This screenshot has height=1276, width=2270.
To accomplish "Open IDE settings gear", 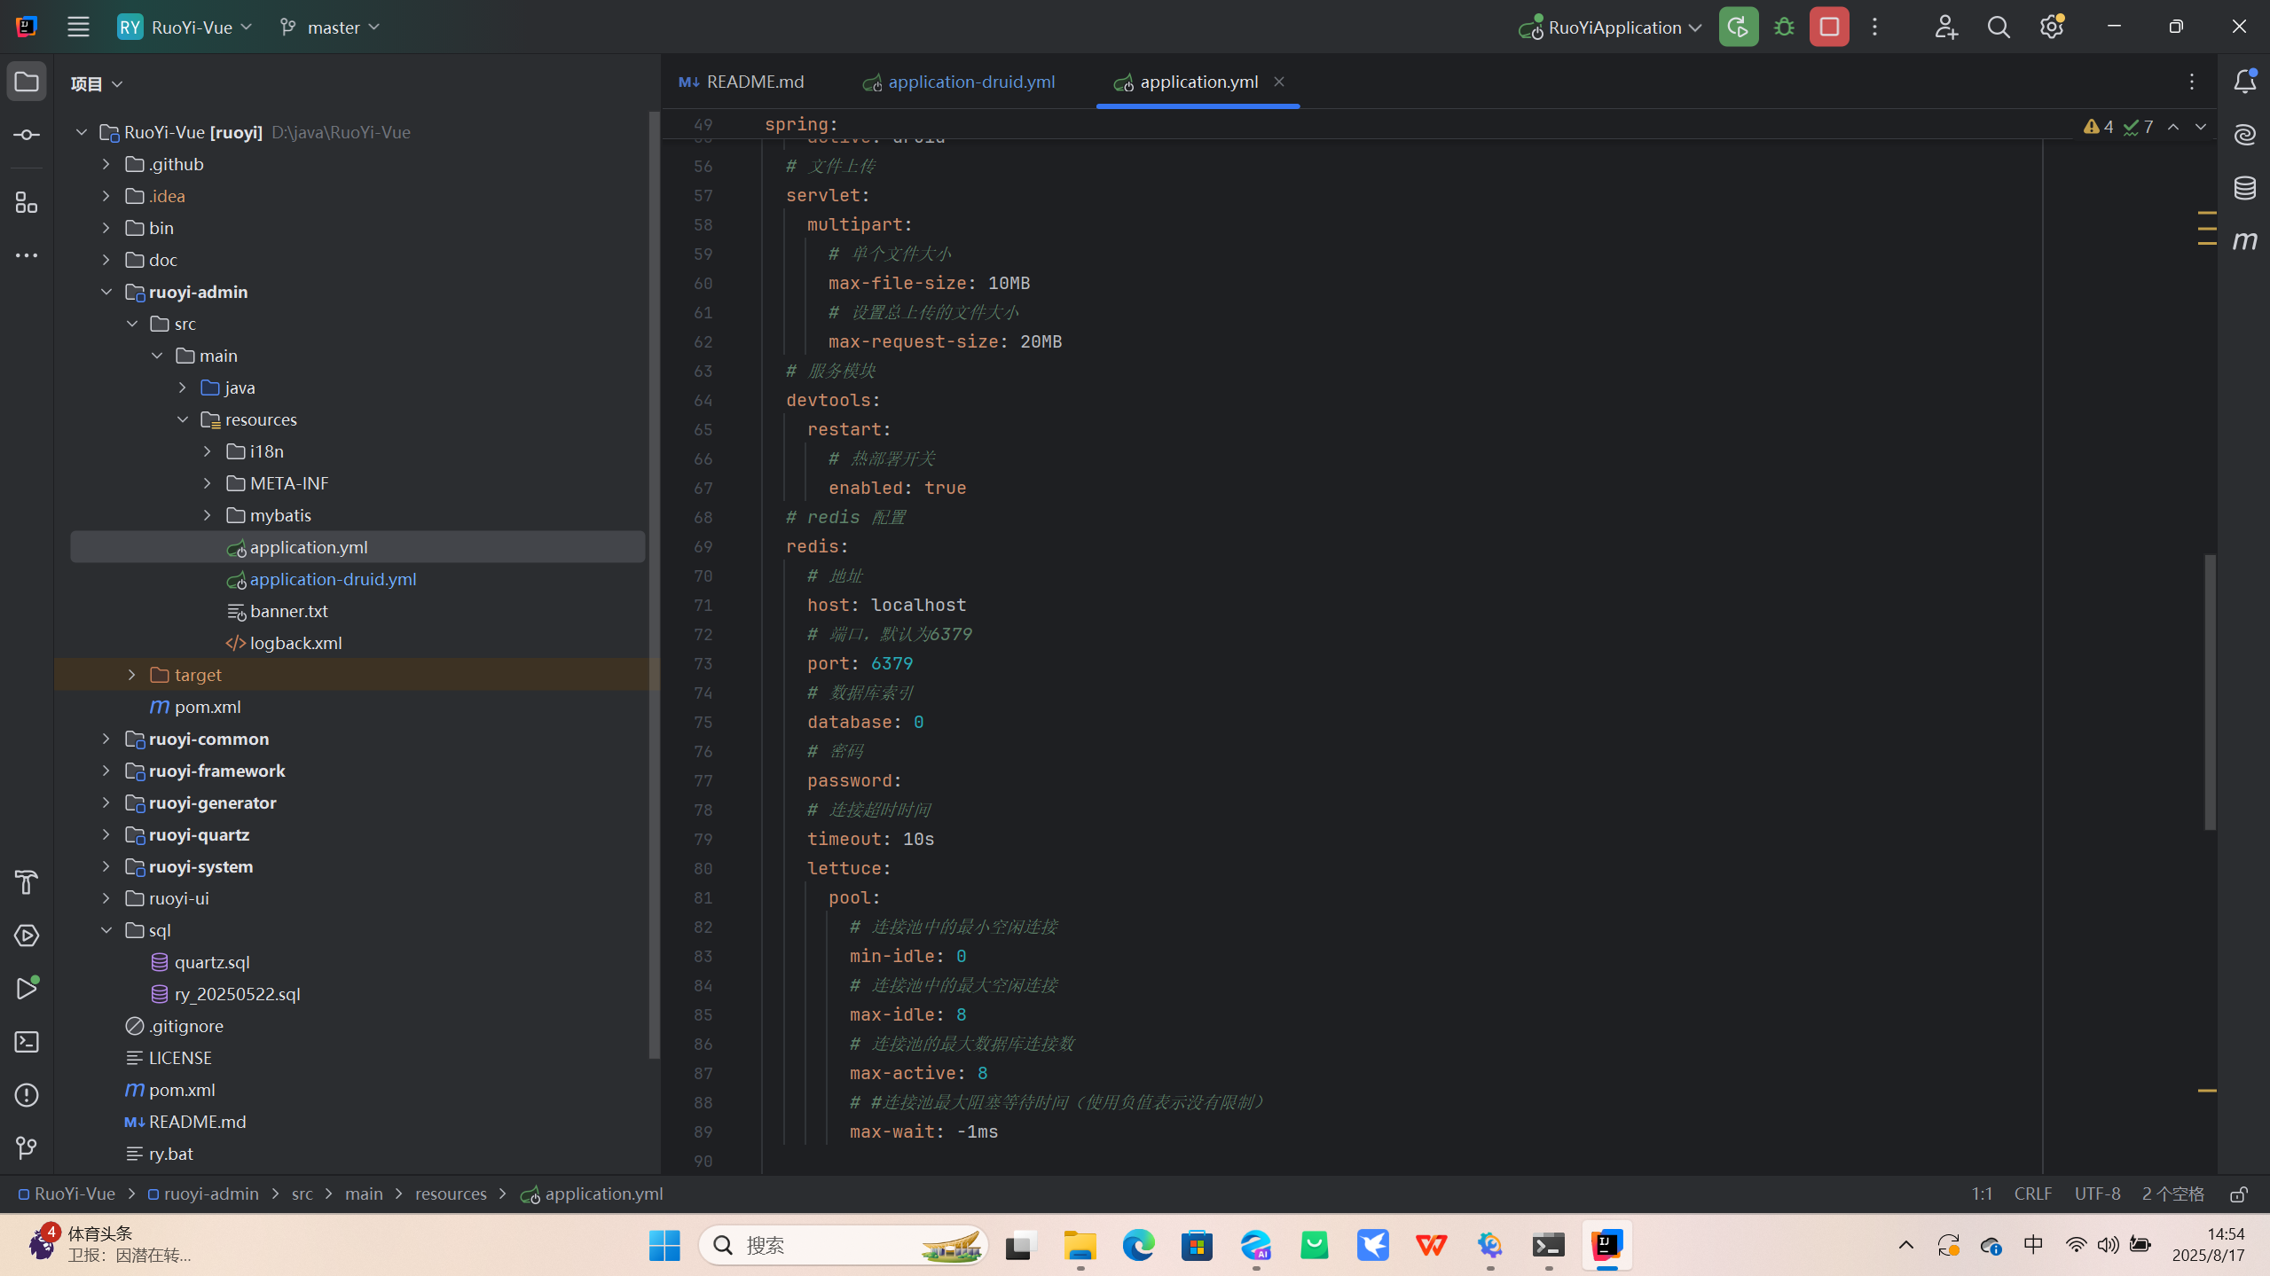I will click(x=2051, y=27).
